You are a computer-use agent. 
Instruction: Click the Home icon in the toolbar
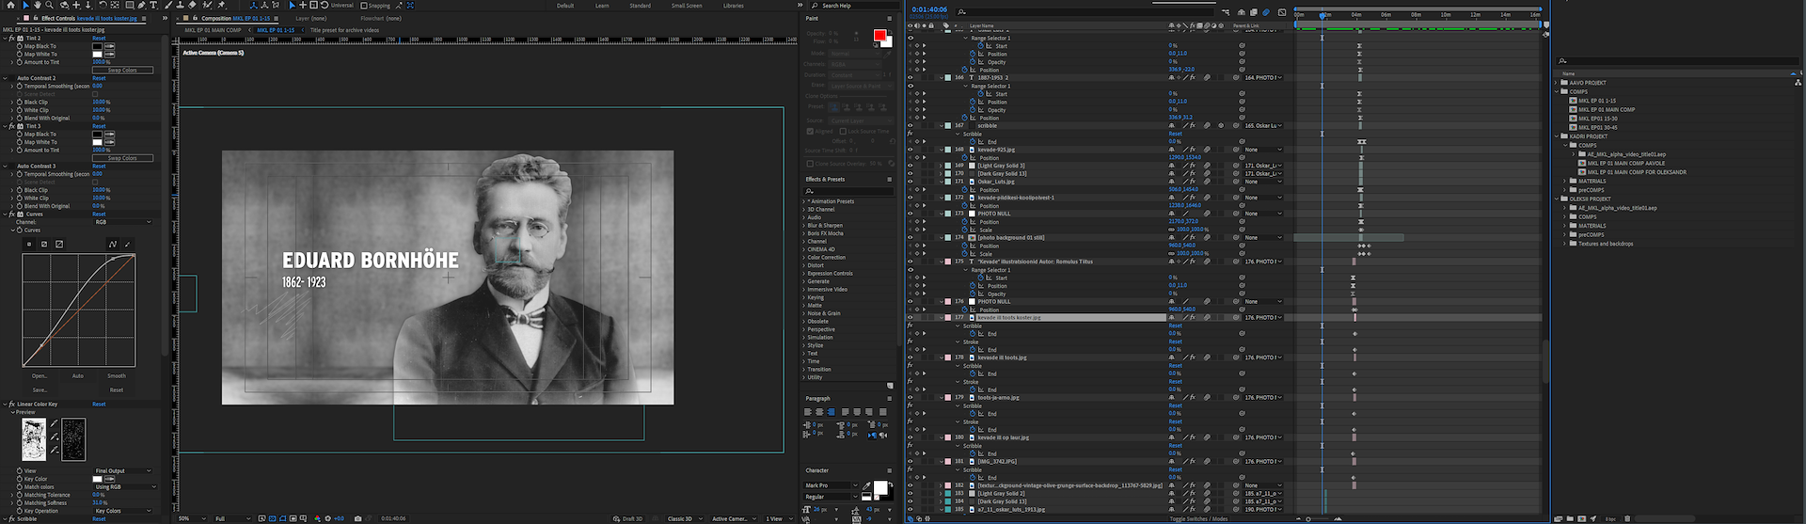click(x=10, y=6)
